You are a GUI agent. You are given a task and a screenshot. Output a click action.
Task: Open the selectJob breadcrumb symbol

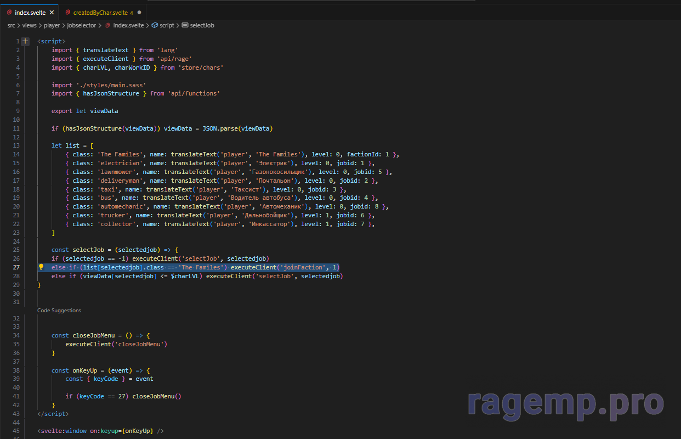point(202,25)
